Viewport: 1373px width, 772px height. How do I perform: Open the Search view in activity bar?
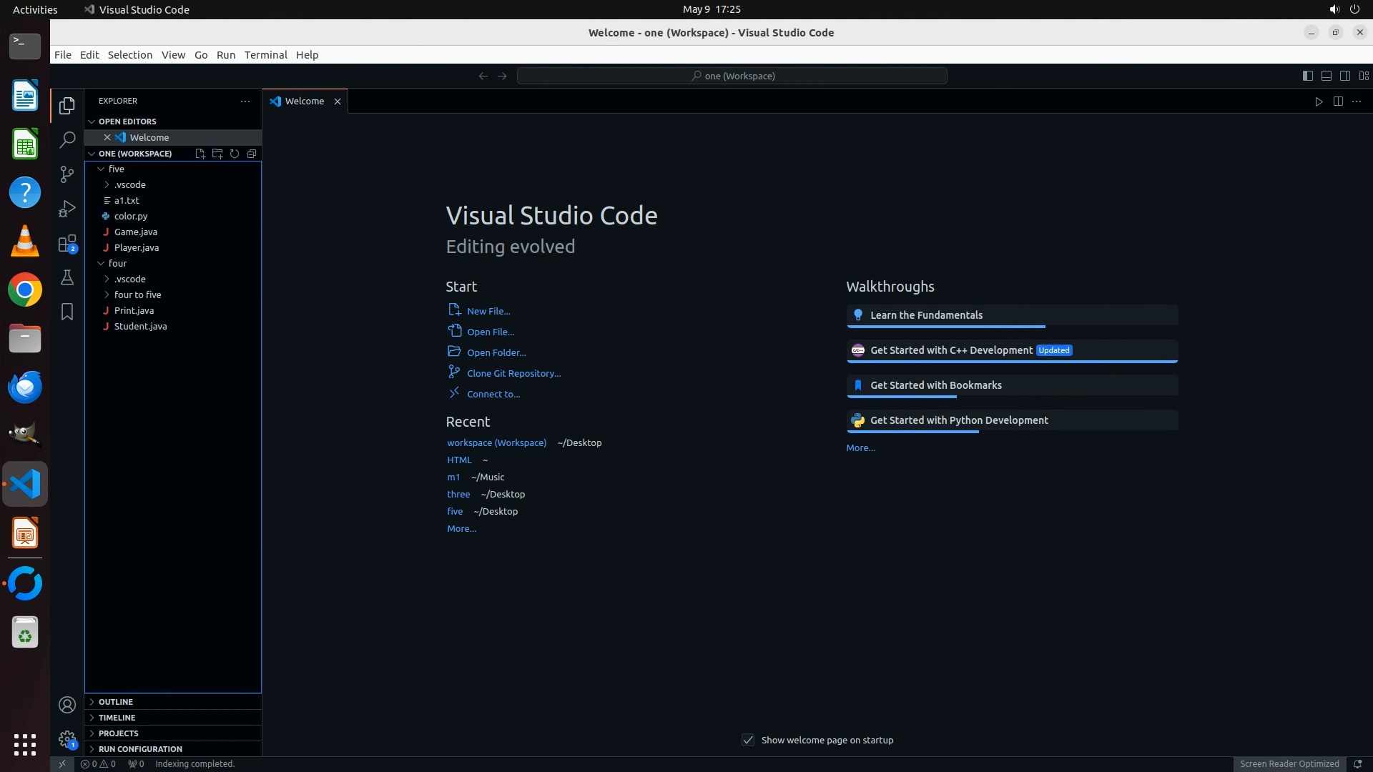(x=67, y=139)
